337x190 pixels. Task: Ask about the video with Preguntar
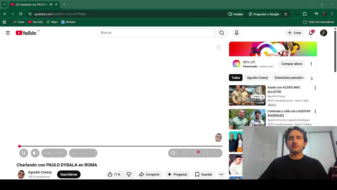pyautogui.click(x=177, y=174)
